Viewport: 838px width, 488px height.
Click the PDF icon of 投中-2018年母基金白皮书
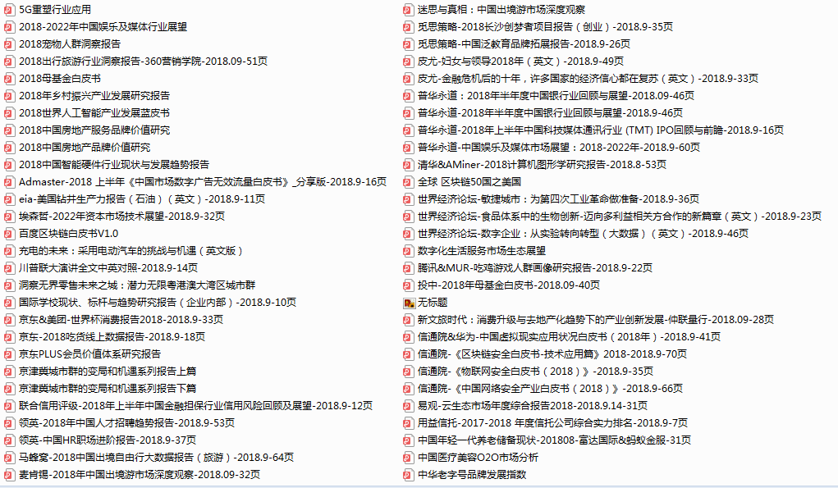pos(408,285)
